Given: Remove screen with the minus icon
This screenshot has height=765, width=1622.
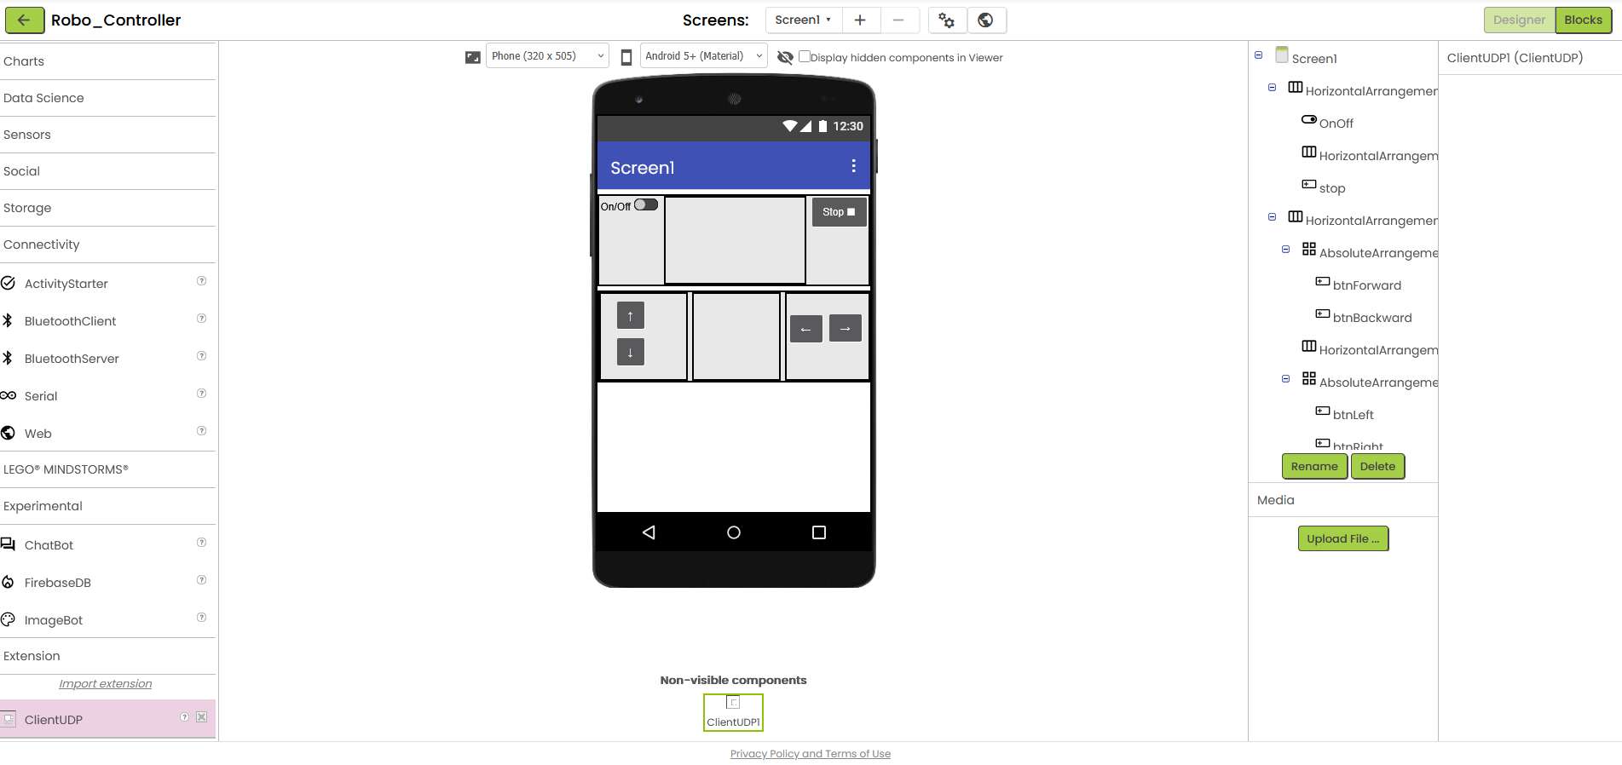Looking at the screenshot, I should 898,20.
